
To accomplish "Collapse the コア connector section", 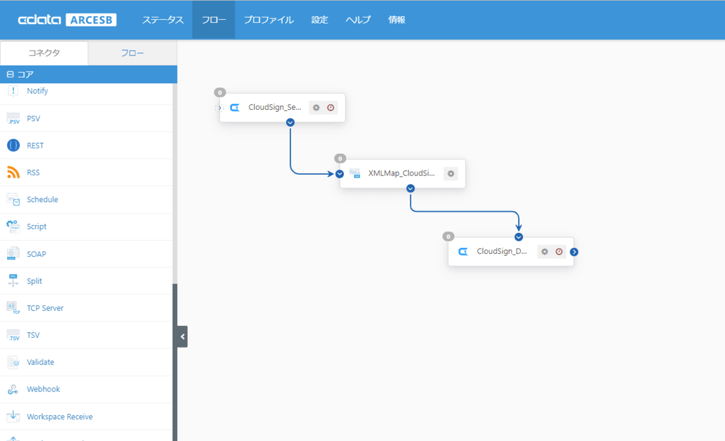I will click(10, 75).
